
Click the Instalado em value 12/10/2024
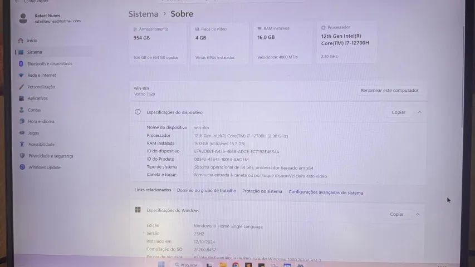[204, 242]
